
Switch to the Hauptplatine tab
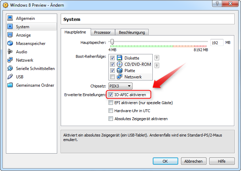(x=75, y=32)
